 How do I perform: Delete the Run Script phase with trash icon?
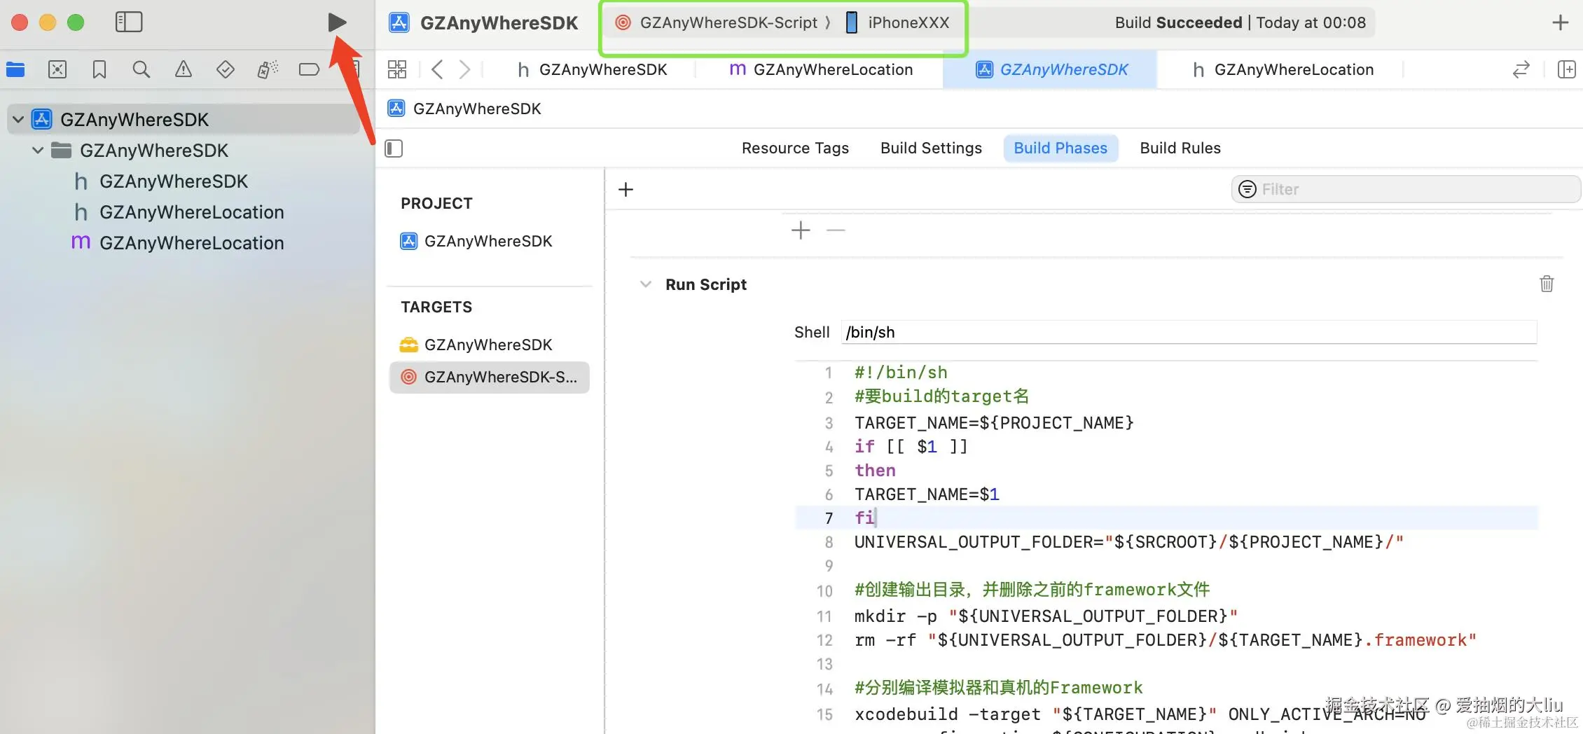(1547, 284)
